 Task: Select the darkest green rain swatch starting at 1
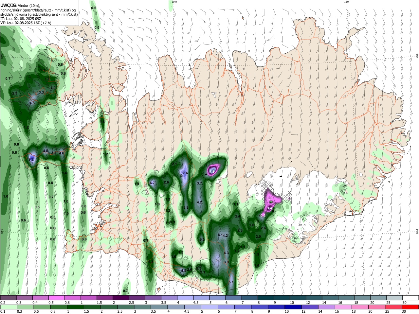[75, 307]
